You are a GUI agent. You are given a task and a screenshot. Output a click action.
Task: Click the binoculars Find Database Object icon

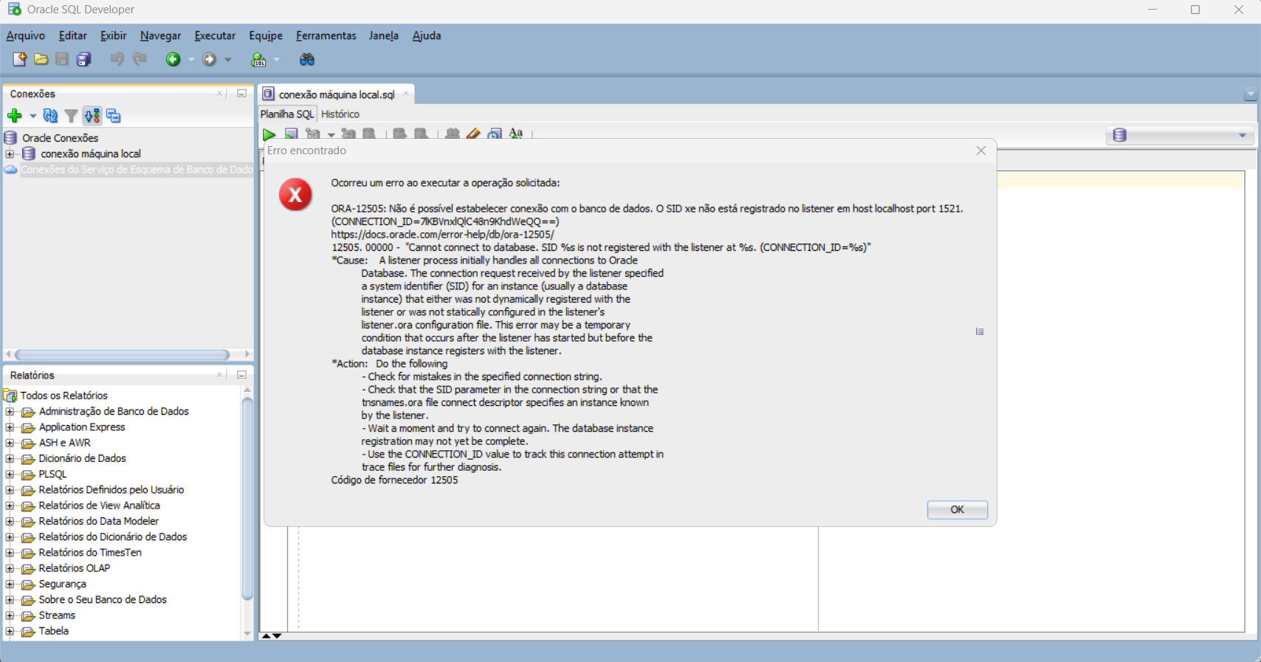point(307,59)
